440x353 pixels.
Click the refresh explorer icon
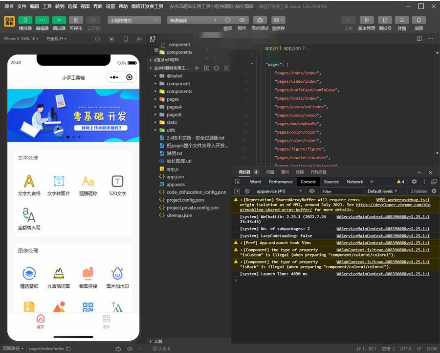(x=217, y=68)
